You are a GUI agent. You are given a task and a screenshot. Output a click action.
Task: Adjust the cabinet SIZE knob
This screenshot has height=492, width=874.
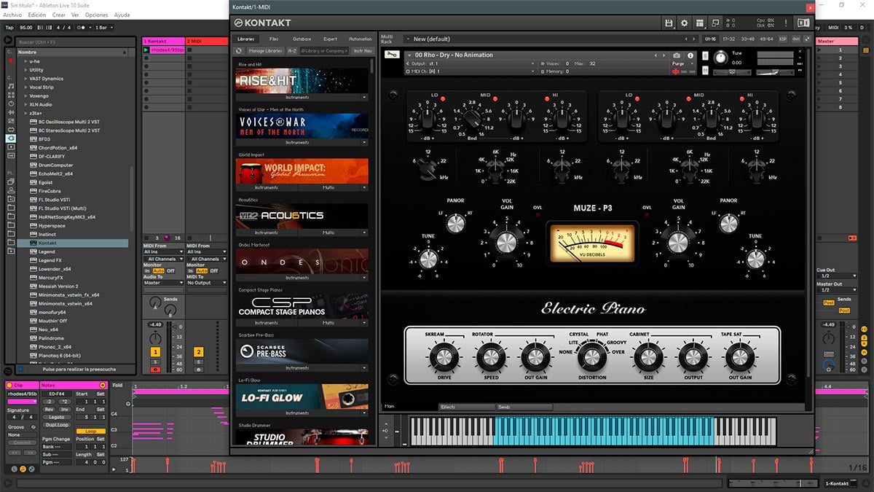[647, 357]
